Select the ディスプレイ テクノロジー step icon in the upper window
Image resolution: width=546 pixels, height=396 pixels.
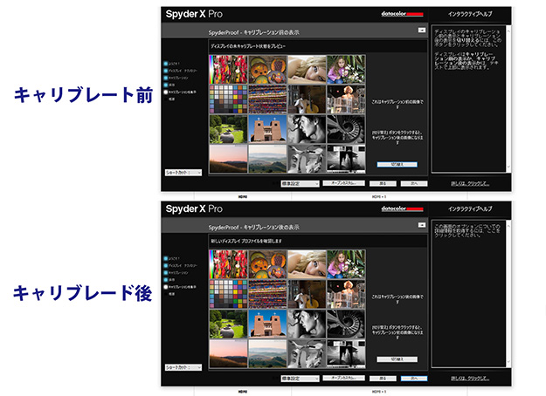(165, 72)
